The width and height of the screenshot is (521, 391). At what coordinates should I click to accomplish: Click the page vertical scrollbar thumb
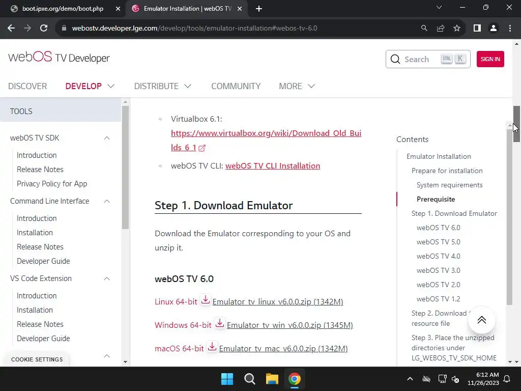pos(517,124)
